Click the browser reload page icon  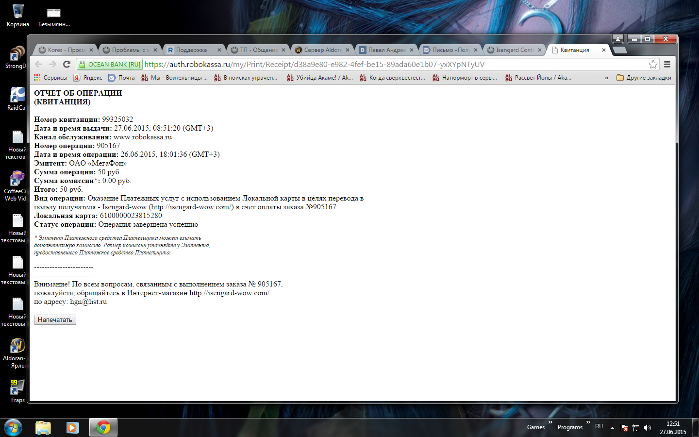tap(67, 64)
